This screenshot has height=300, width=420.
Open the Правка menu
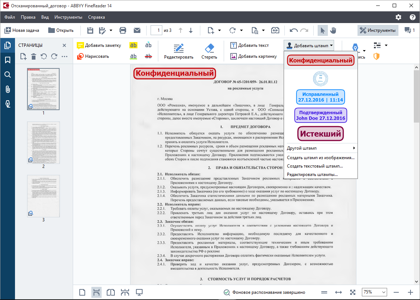point(28,17)
